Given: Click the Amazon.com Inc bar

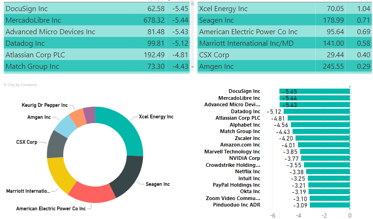Looking at the screenshot, I should 324,145.
